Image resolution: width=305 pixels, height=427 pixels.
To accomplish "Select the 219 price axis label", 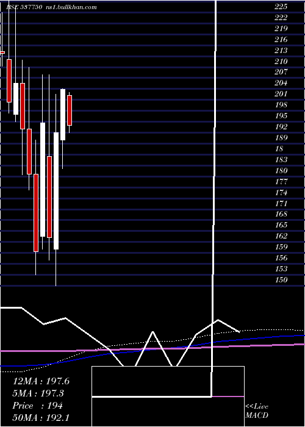I will 281,29.
